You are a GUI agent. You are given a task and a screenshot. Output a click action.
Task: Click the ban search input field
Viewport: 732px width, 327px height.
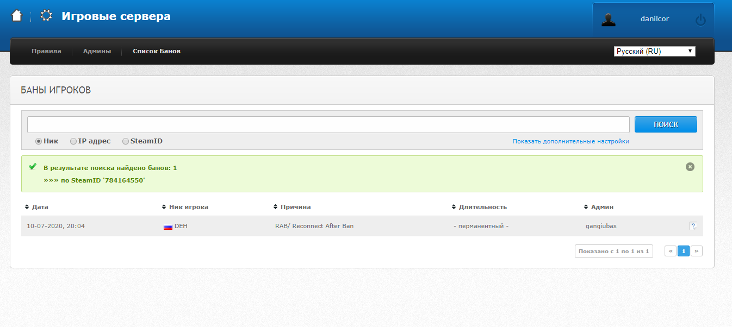pyautogui.click(x=328, y=124)
